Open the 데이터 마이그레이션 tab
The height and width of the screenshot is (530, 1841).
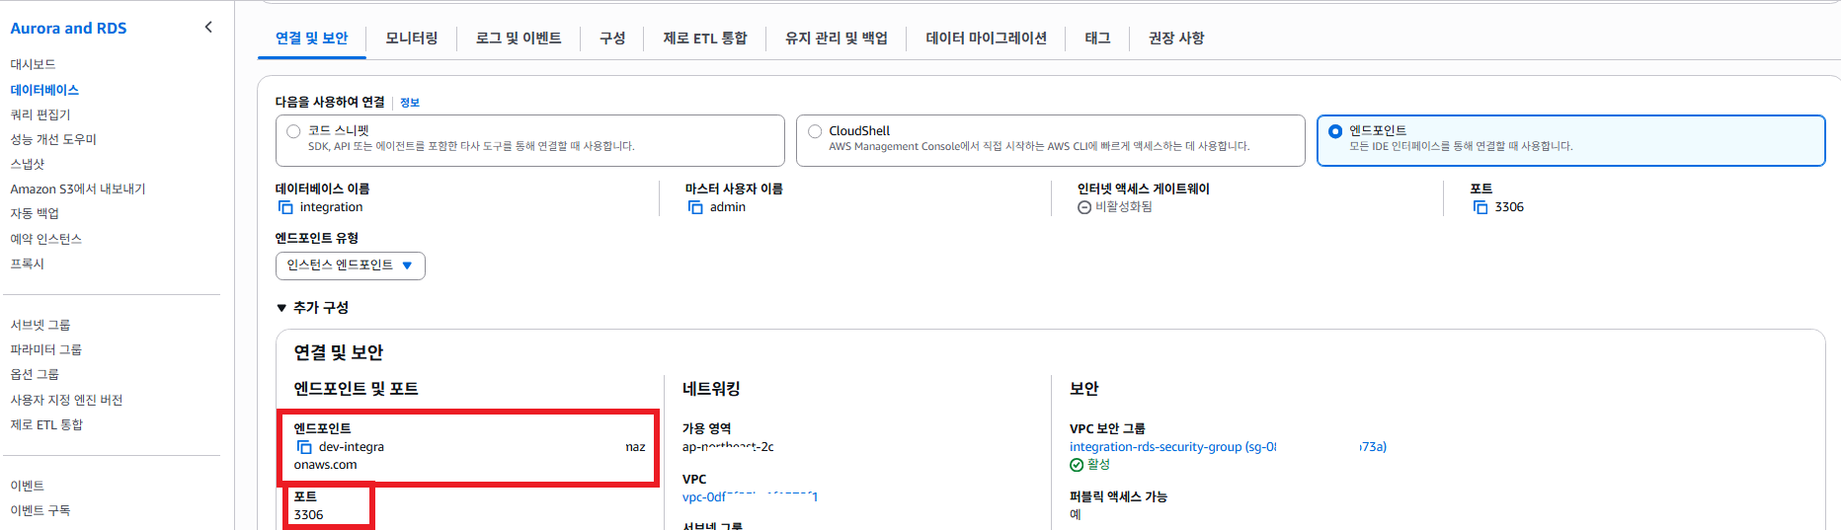click(986, 38)
